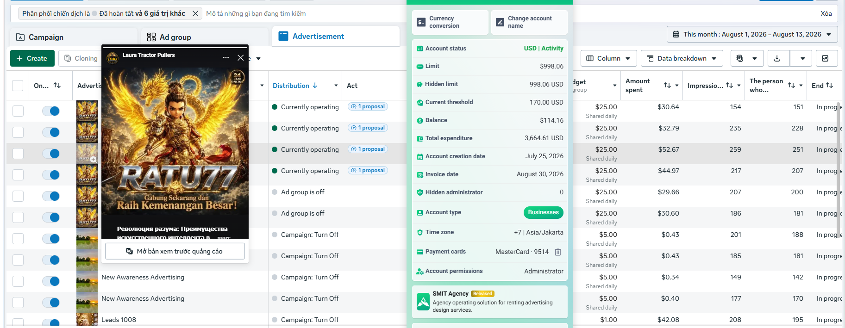Click the Current threshold icon

pos(420,103)
